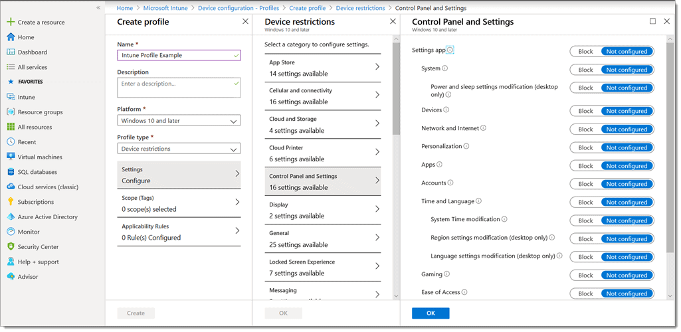681x332 pixels.
Task: Click Azure Active Directory icon
Action: (x=11, y=217)
